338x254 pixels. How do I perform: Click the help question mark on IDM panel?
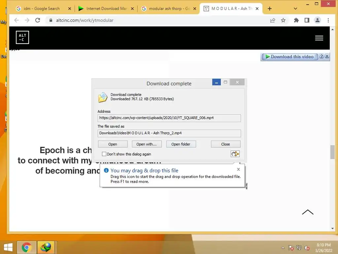pos(321,56)
